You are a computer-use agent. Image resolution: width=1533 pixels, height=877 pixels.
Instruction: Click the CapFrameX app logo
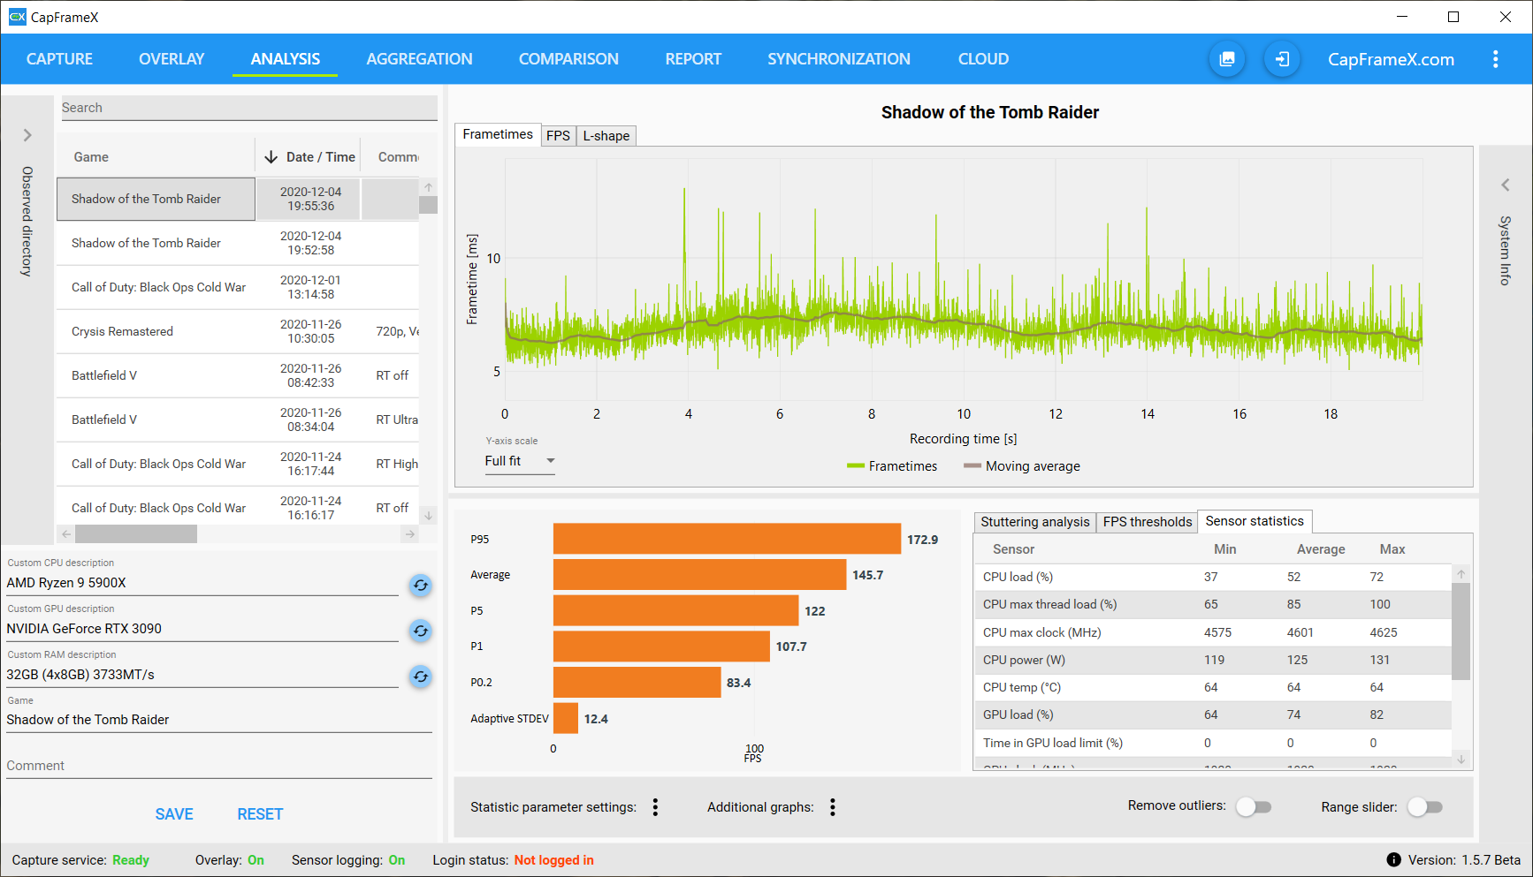click(17, 17)
